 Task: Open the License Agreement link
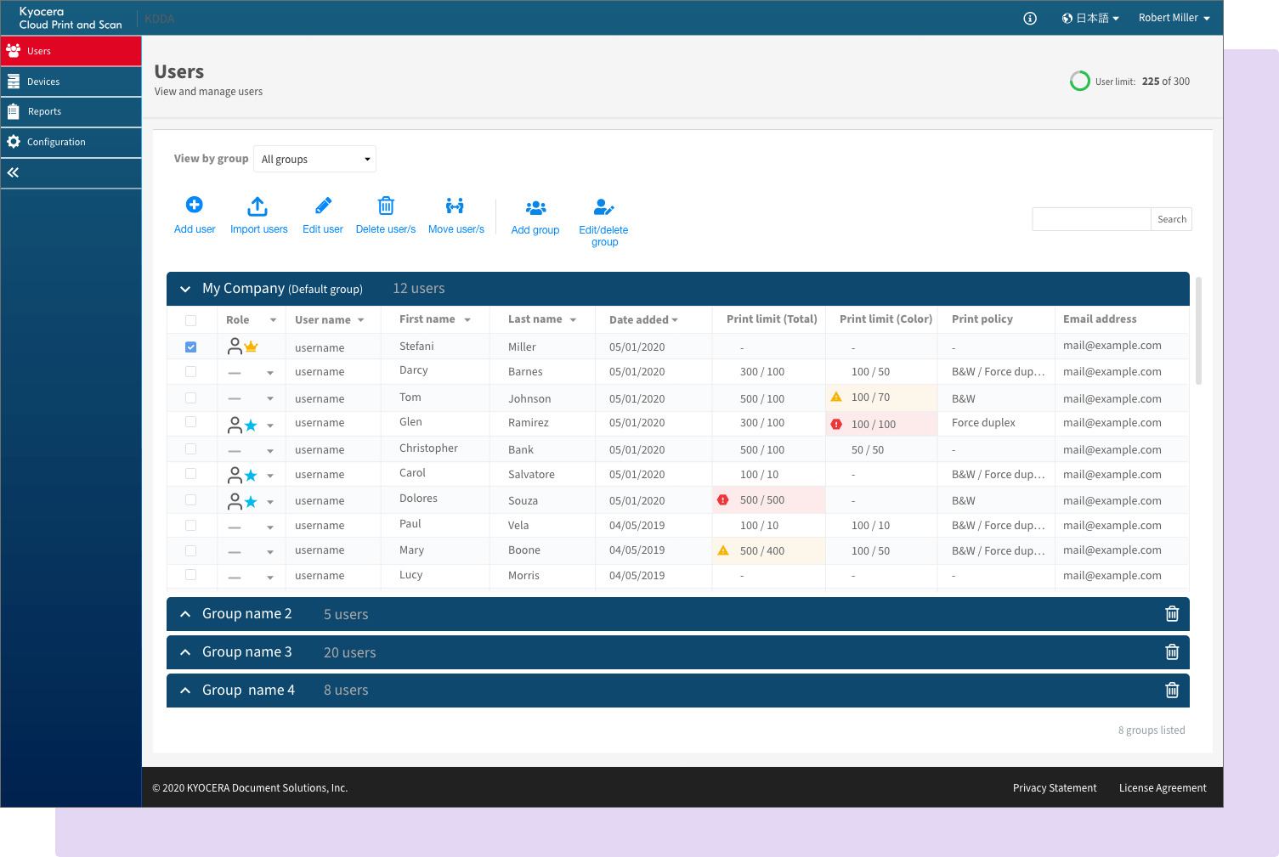click(x=1163, y=788)
